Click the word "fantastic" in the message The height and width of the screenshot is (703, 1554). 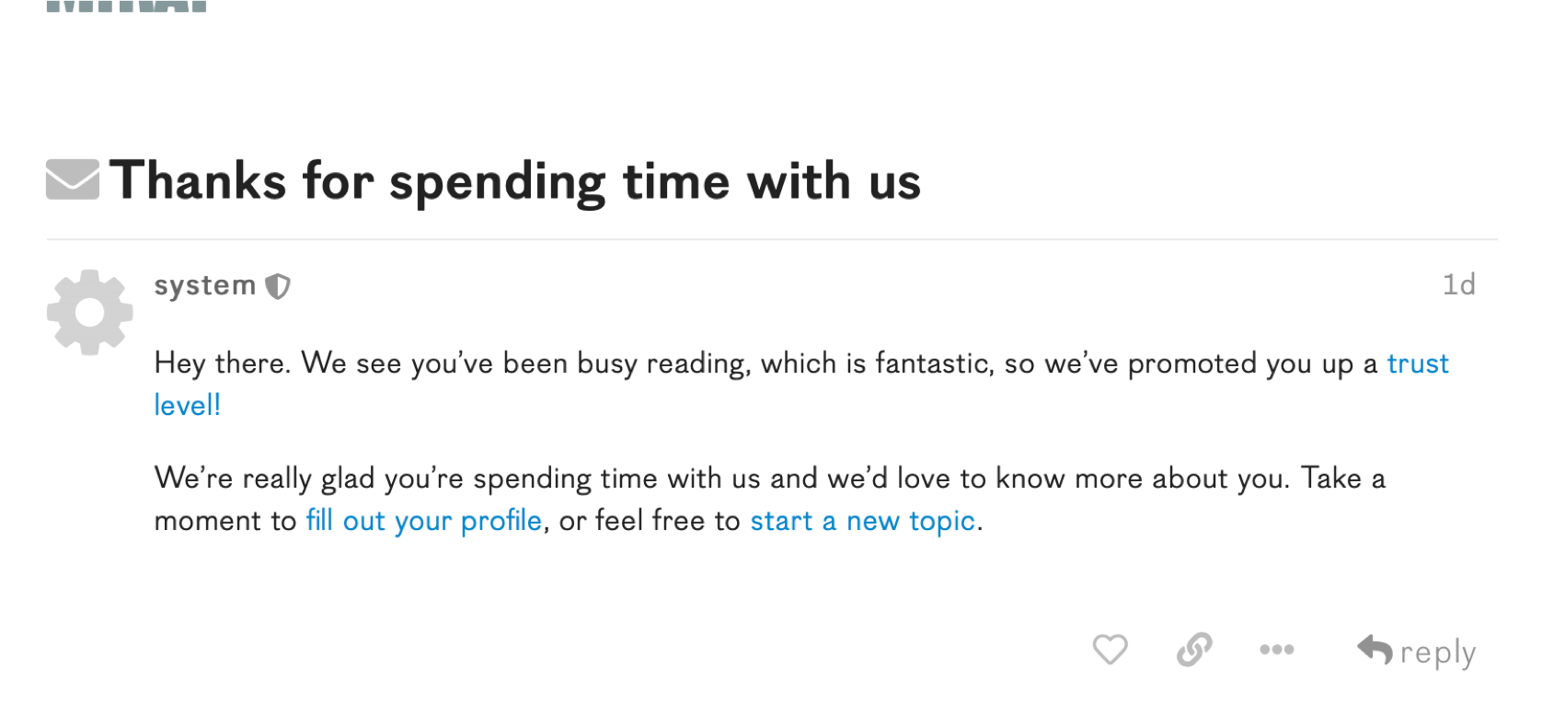(934, 363)
